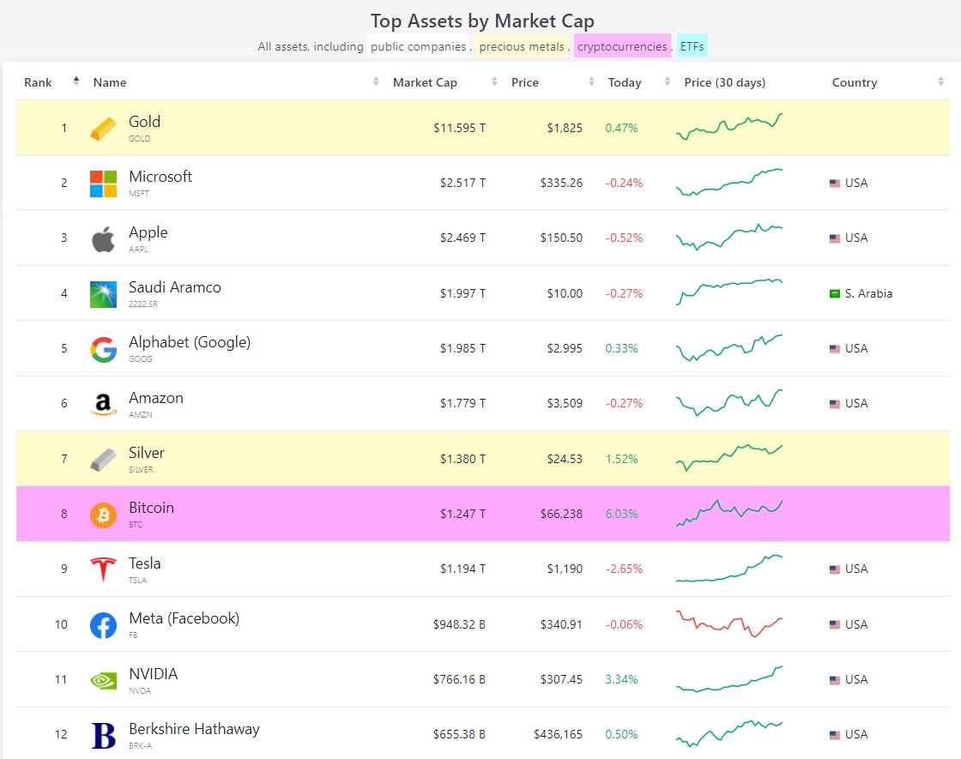Click the Microsoft logo icon
Viewport: 961px width, 759px height.
[103, 184]
